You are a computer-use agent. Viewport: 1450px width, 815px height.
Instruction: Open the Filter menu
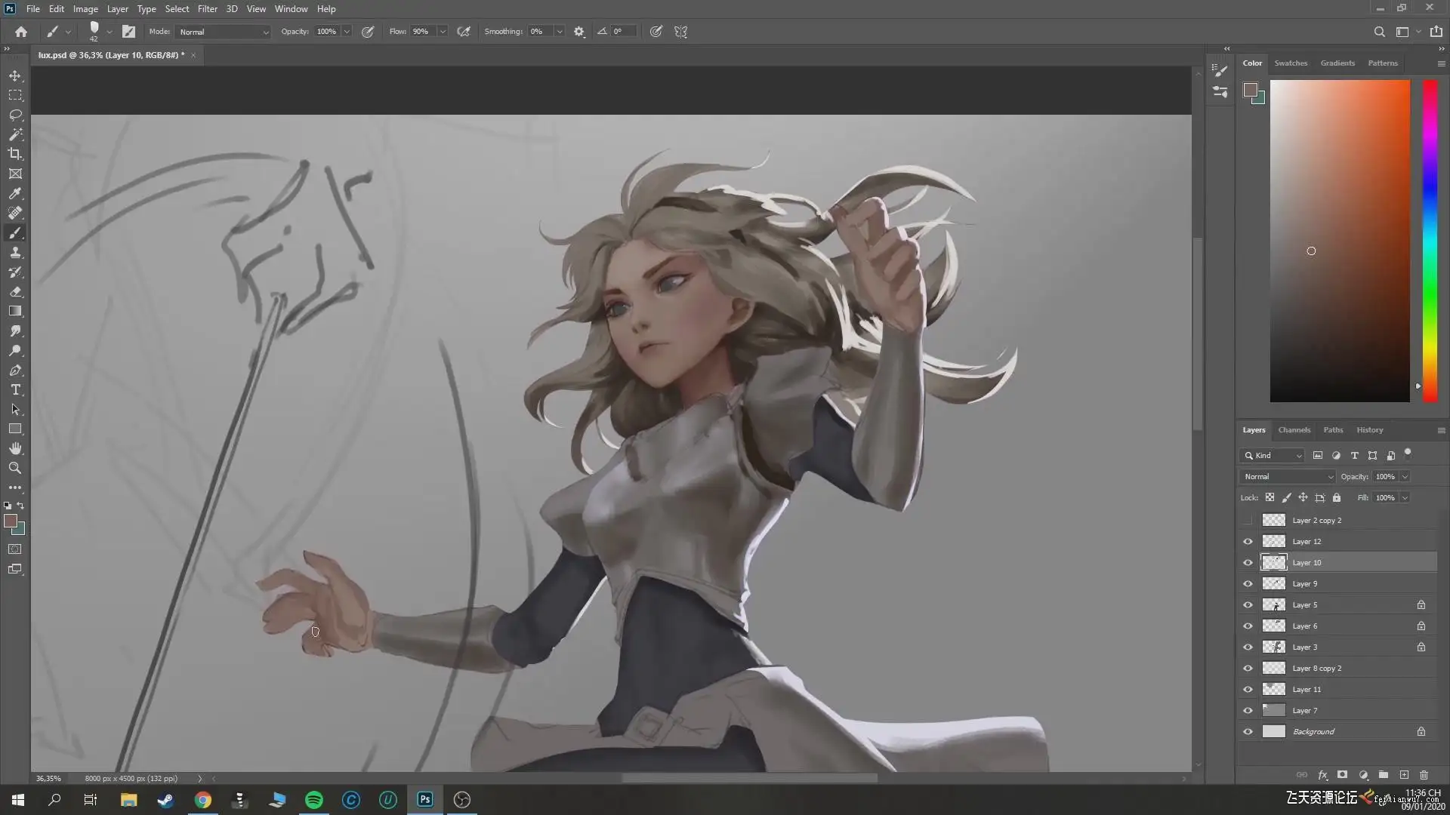[x=207, y=9]
